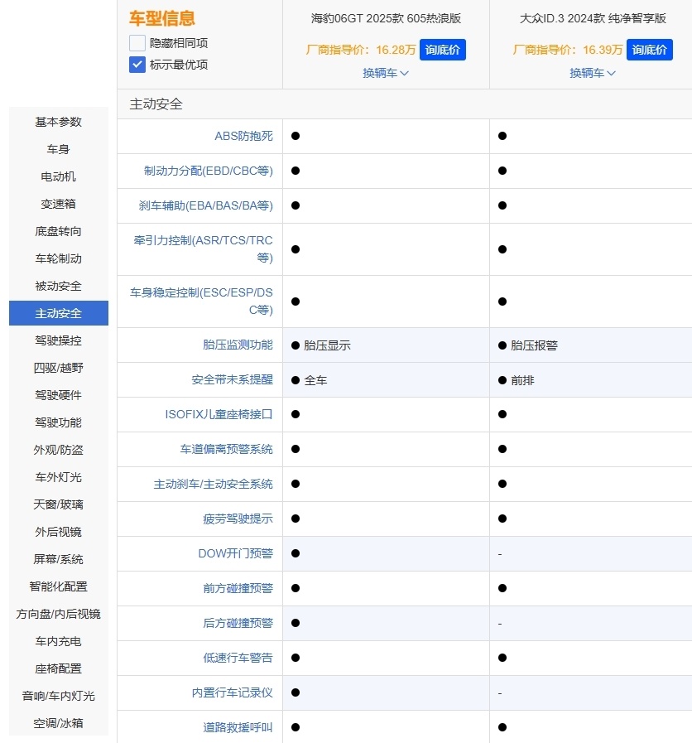Click 询底价 for 海豹06GT 2025款
The height and width of the screenshot is (743, 692).
pyautogui.click(x=444, y=50)
